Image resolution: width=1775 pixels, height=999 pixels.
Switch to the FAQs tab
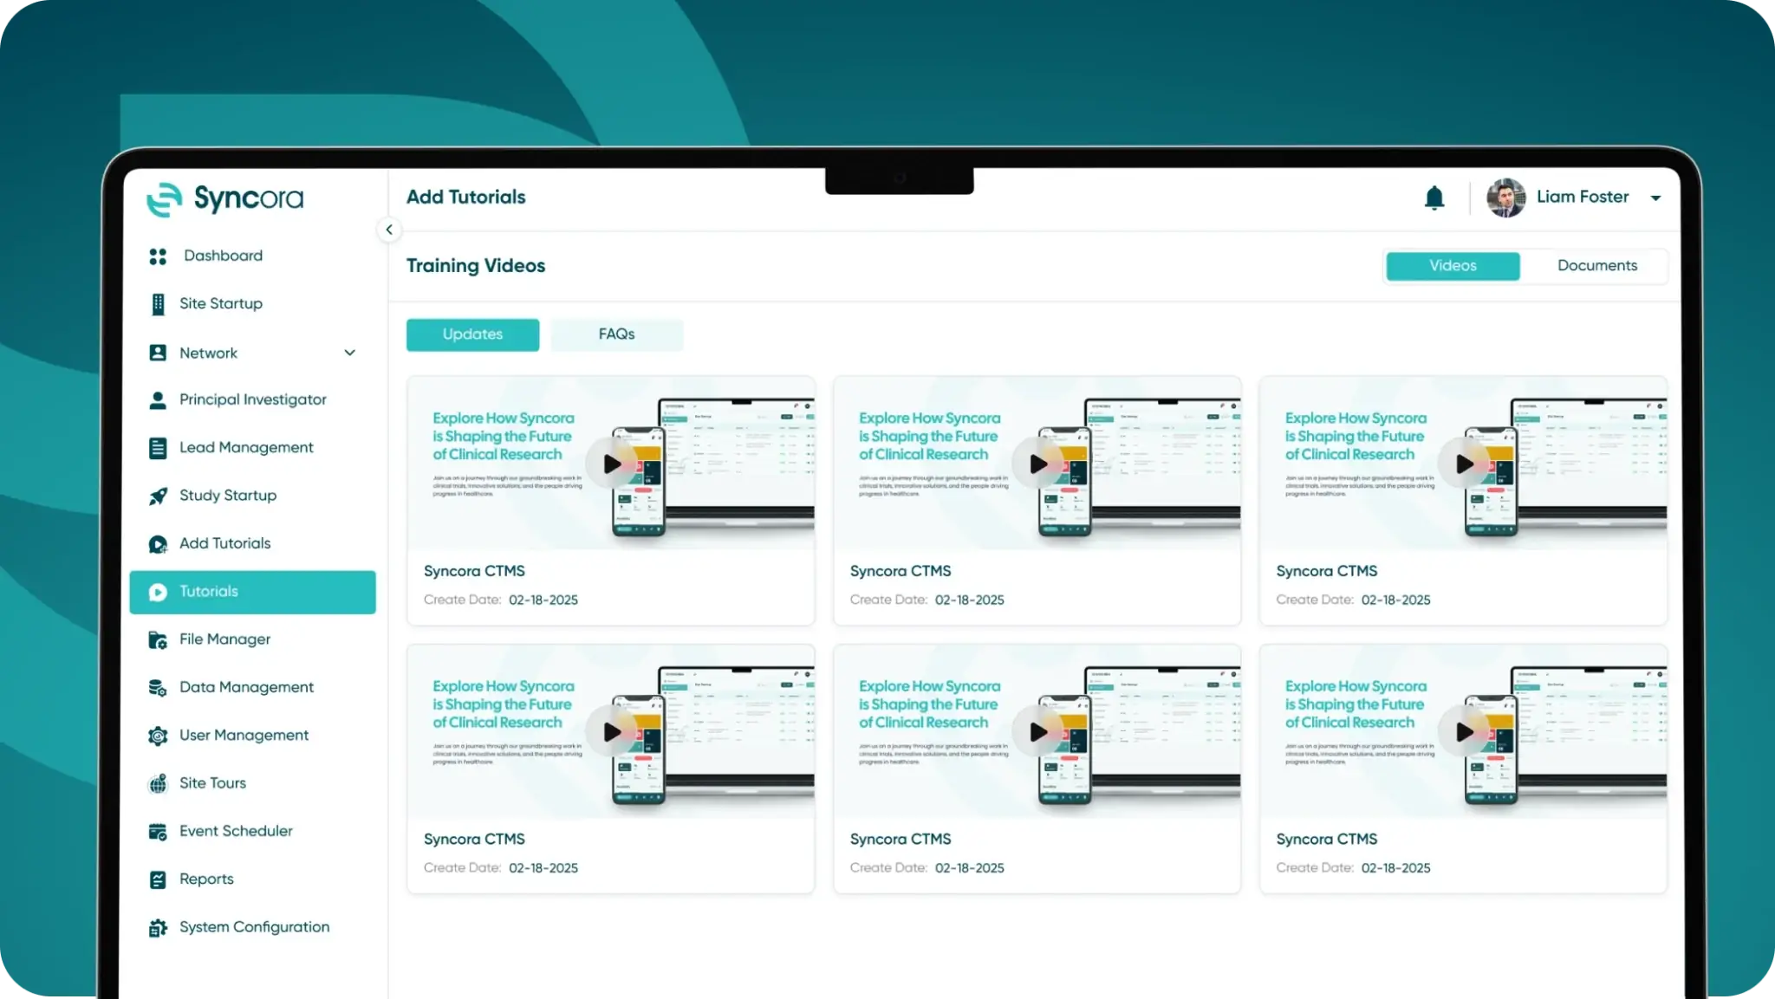pos(616,334)
